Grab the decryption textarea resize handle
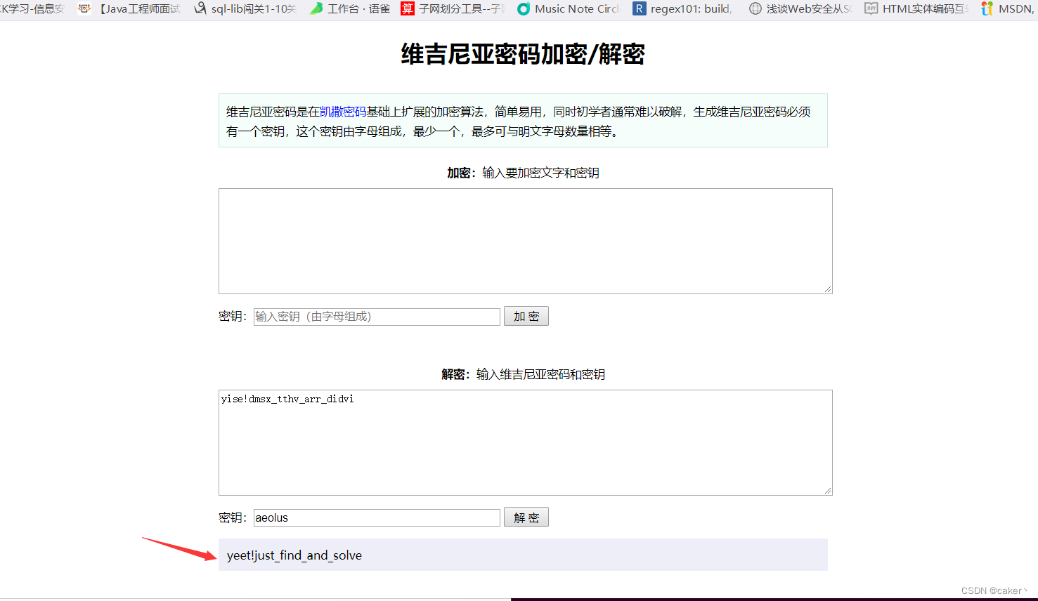 [827, 490]
